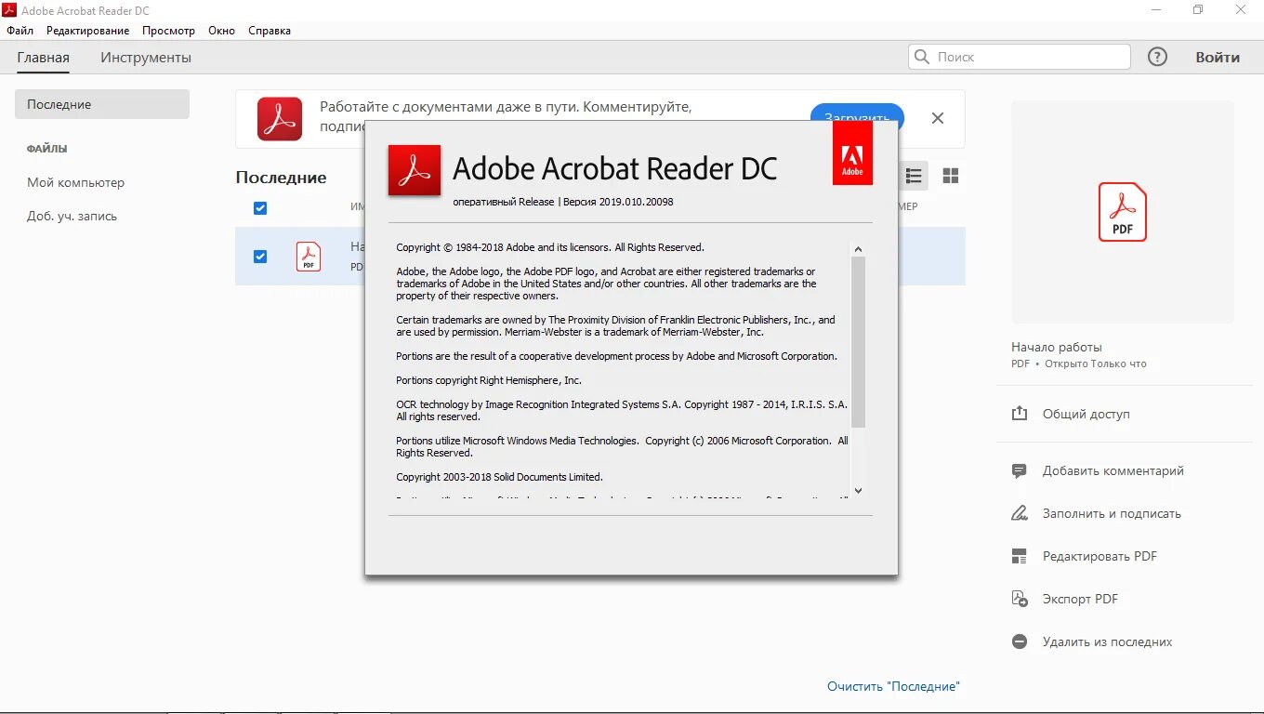Click the Acrobat icon in the banner
Image resolution: width=1264 pixels, height=714 pixels.
pyautogui.click(x=280, y=119)
